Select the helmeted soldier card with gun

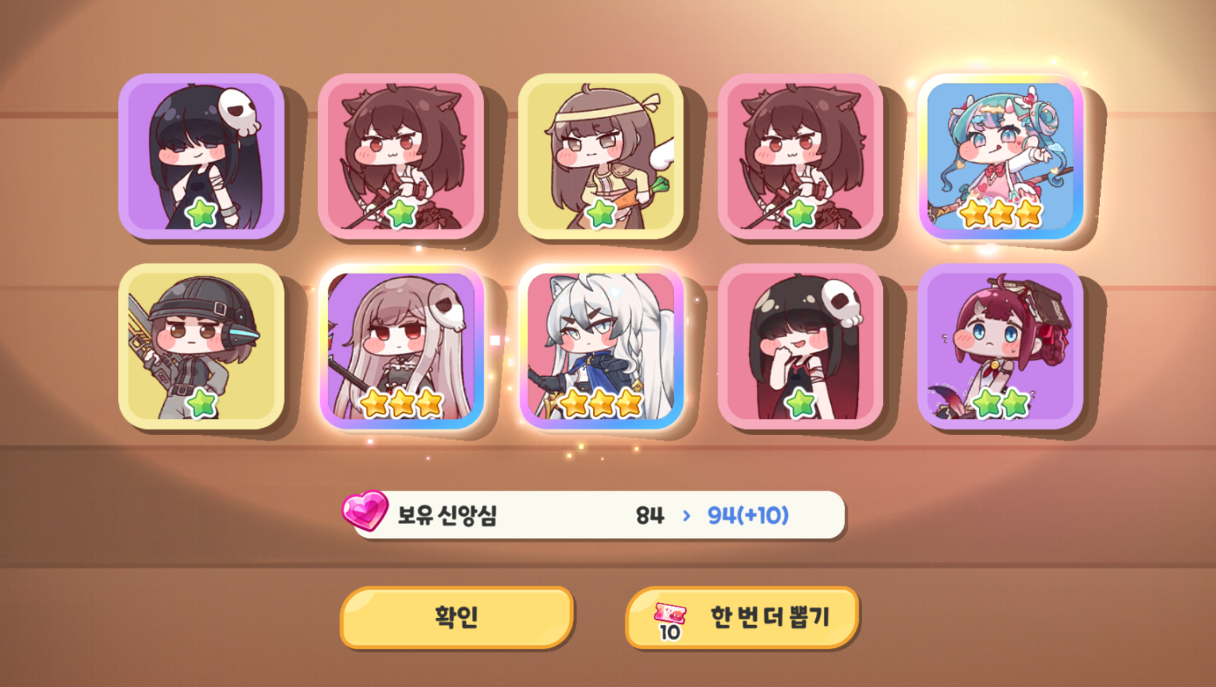tap(201, 347)
